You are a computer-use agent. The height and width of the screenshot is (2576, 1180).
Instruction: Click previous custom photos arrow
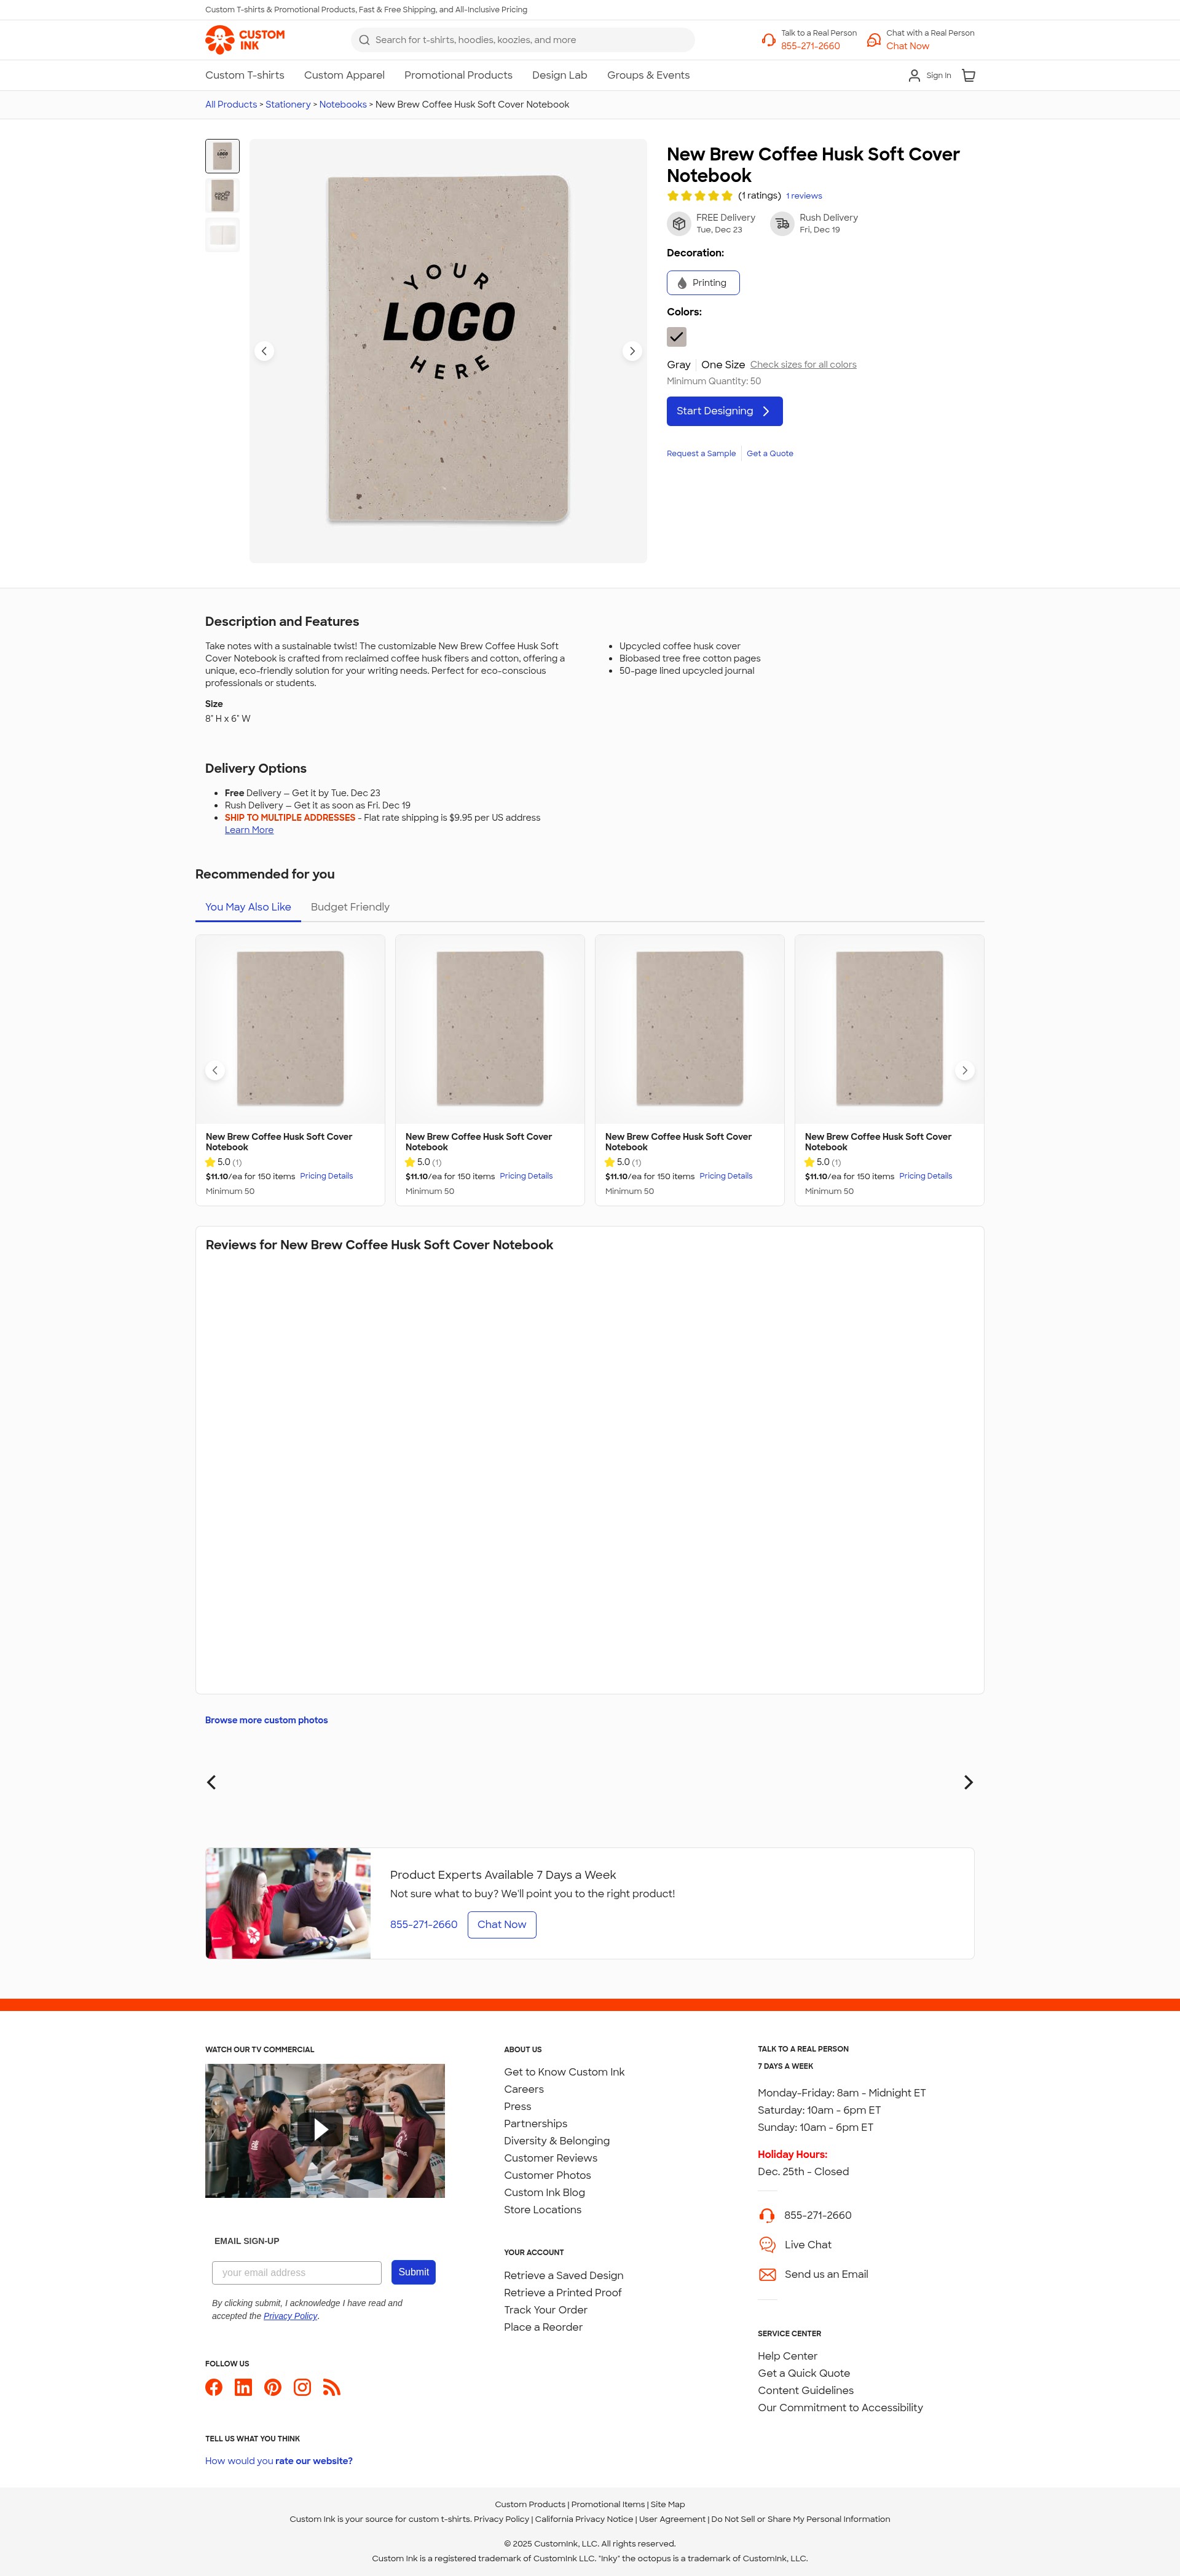click(x=211, y=1782)
